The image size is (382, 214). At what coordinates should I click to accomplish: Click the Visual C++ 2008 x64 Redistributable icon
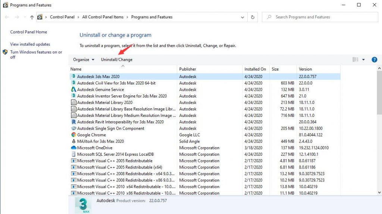click(x=73, y=174)
